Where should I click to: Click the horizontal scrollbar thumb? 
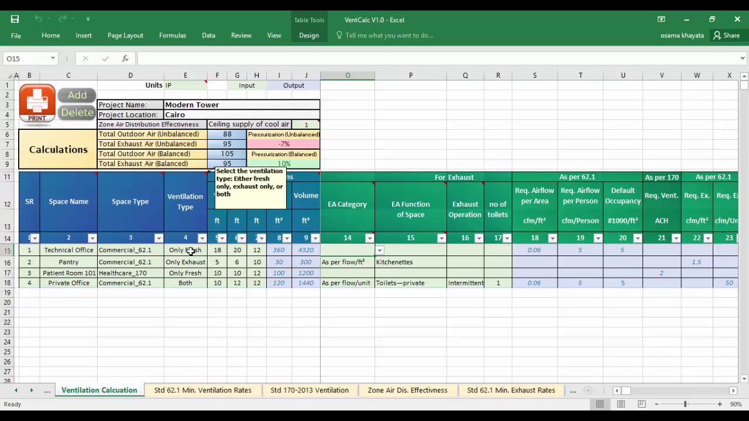pyautogui.click(x=626, y=390)
